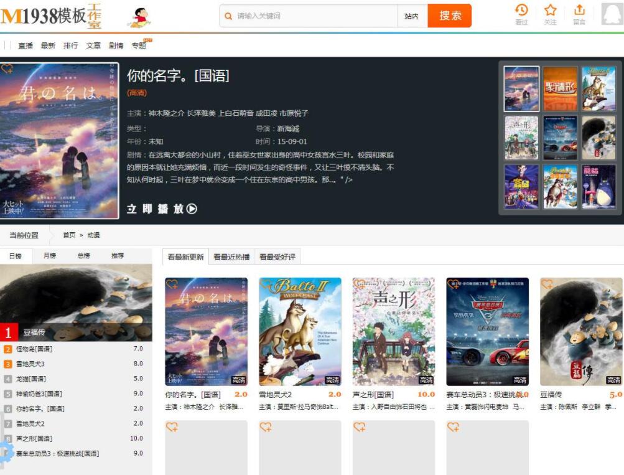Viewport: 624px width, 475px height.
Task: Click the heart icon on 声之形 poster
Action: coord(358,285)
